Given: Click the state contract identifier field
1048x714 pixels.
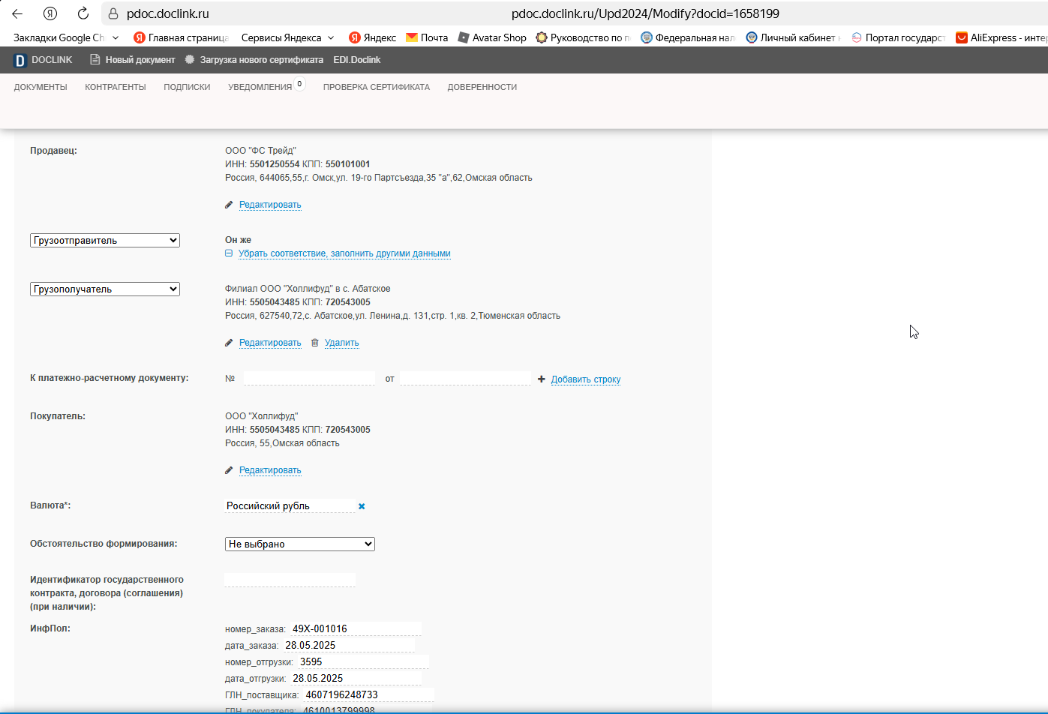Looking at the screenshot, I should pos(290,580).
